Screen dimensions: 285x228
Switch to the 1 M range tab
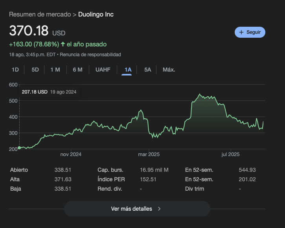click(x=55, y=70)
